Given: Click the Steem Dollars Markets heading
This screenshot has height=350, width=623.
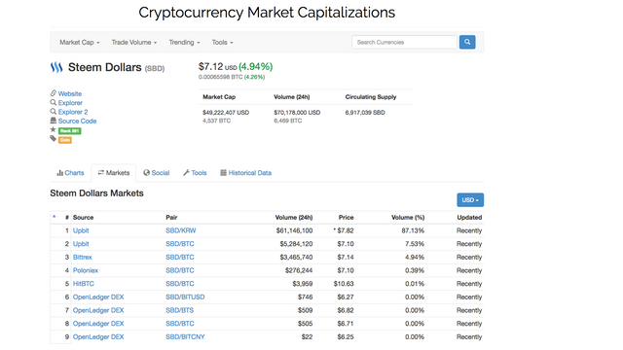Looking at the screenshot, I should 96,193.
